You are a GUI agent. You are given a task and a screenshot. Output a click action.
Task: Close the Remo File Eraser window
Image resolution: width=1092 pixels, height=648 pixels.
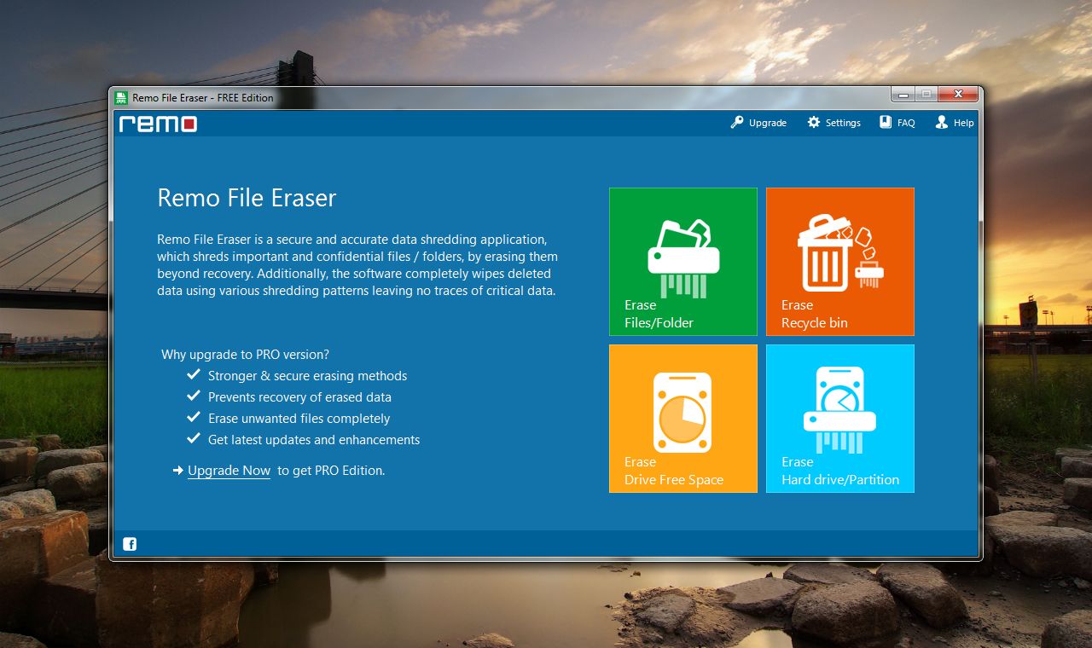point(958,94)
